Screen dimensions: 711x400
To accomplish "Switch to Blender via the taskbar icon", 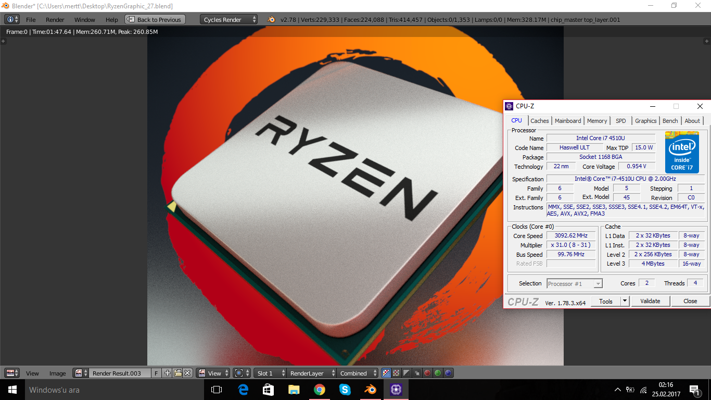I will point(371,390).
